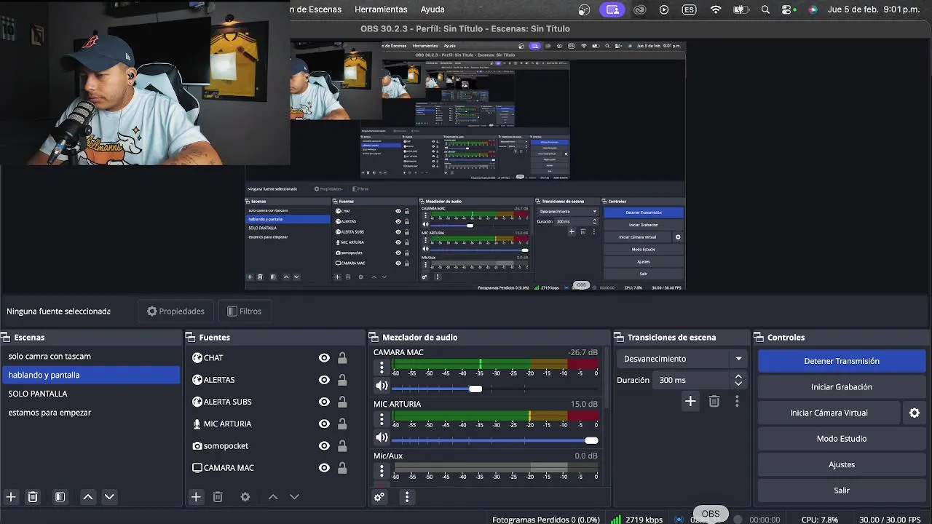Viewport: 932px width, 524px height.
Task: Click Duración 300 ms input field
Action: coord(692,380)
